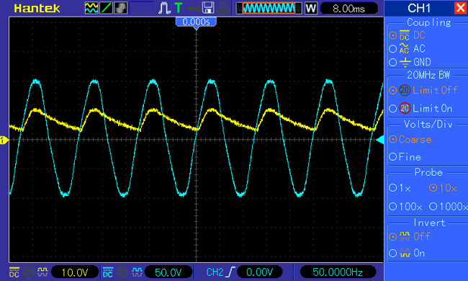
Task: Click the CH2 50.0V scale readout
Action: [168, 272]
